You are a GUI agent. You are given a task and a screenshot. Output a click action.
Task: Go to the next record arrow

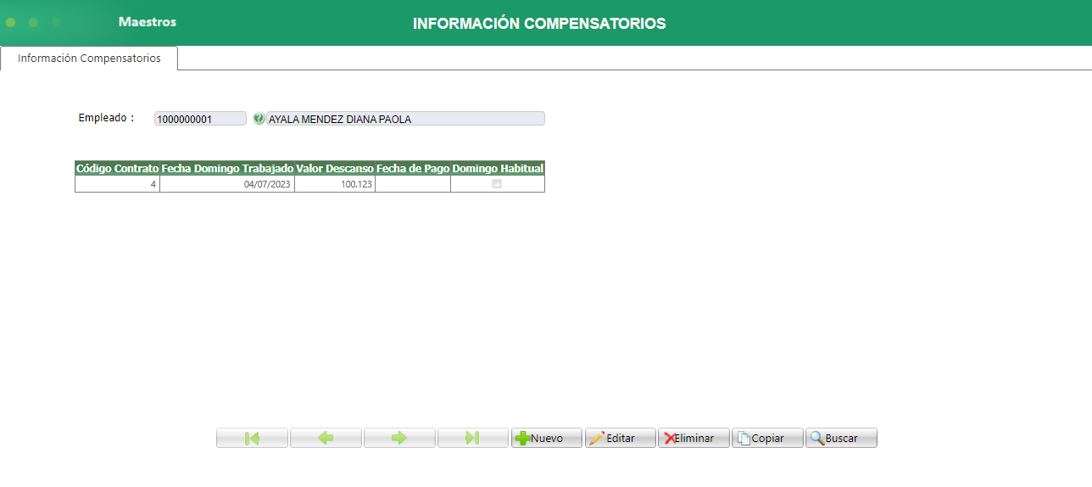click(x=399, y=438)
